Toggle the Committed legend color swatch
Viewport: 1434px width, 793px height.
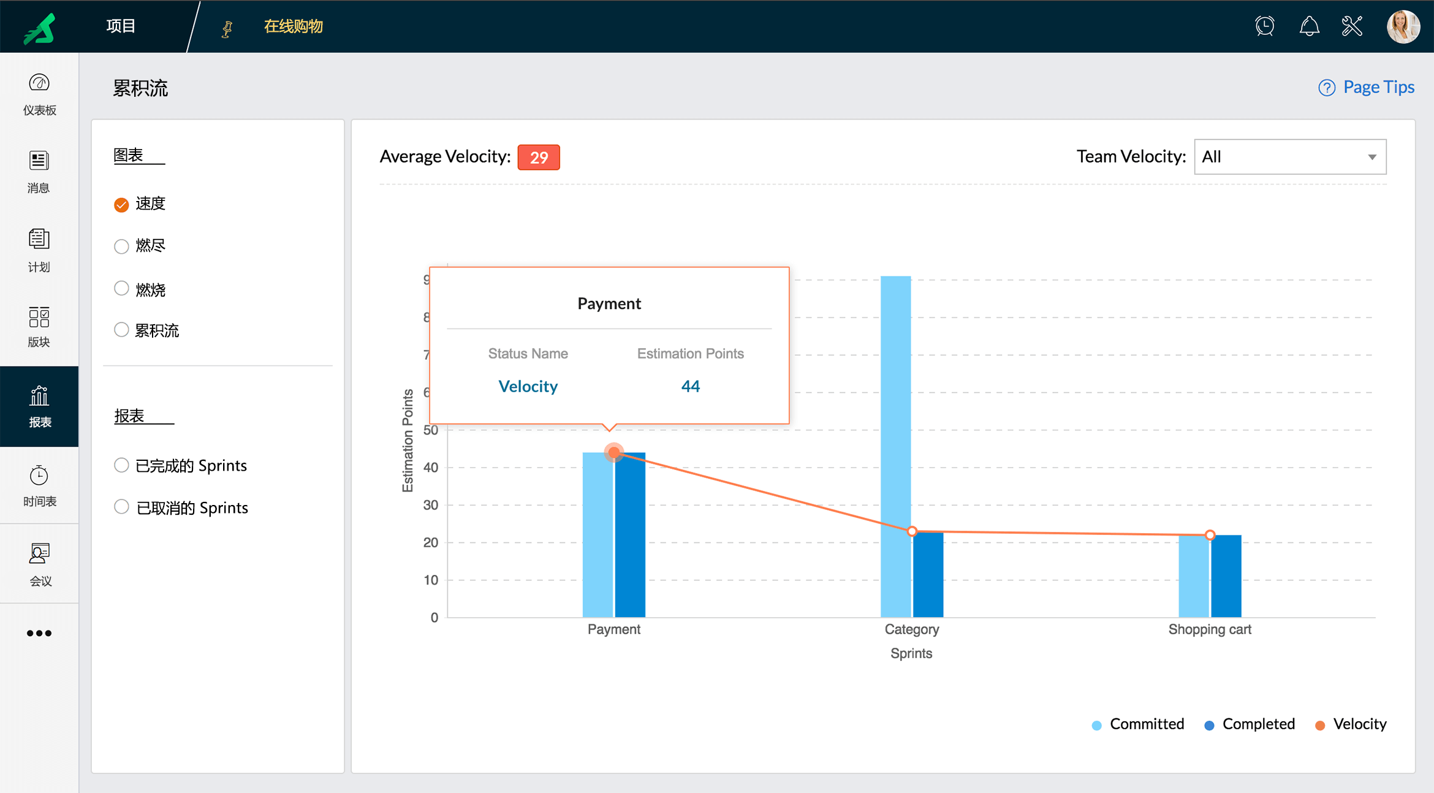(1097, 725)
